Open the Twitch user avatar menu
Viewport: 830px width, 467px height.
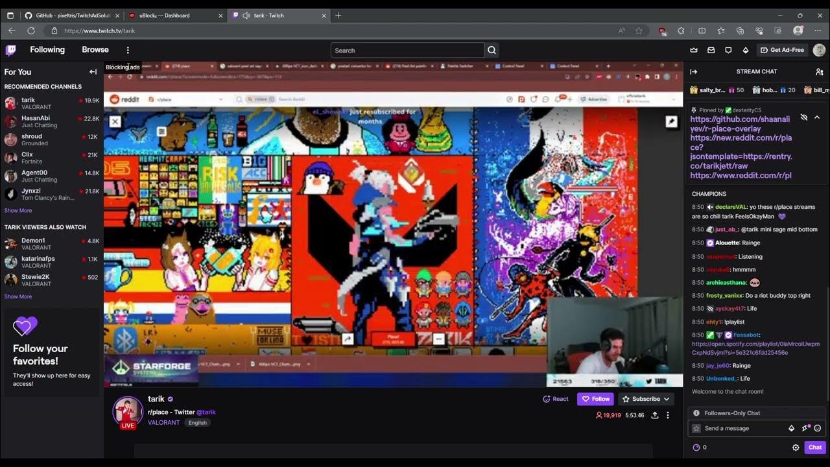tap(819, 50)
